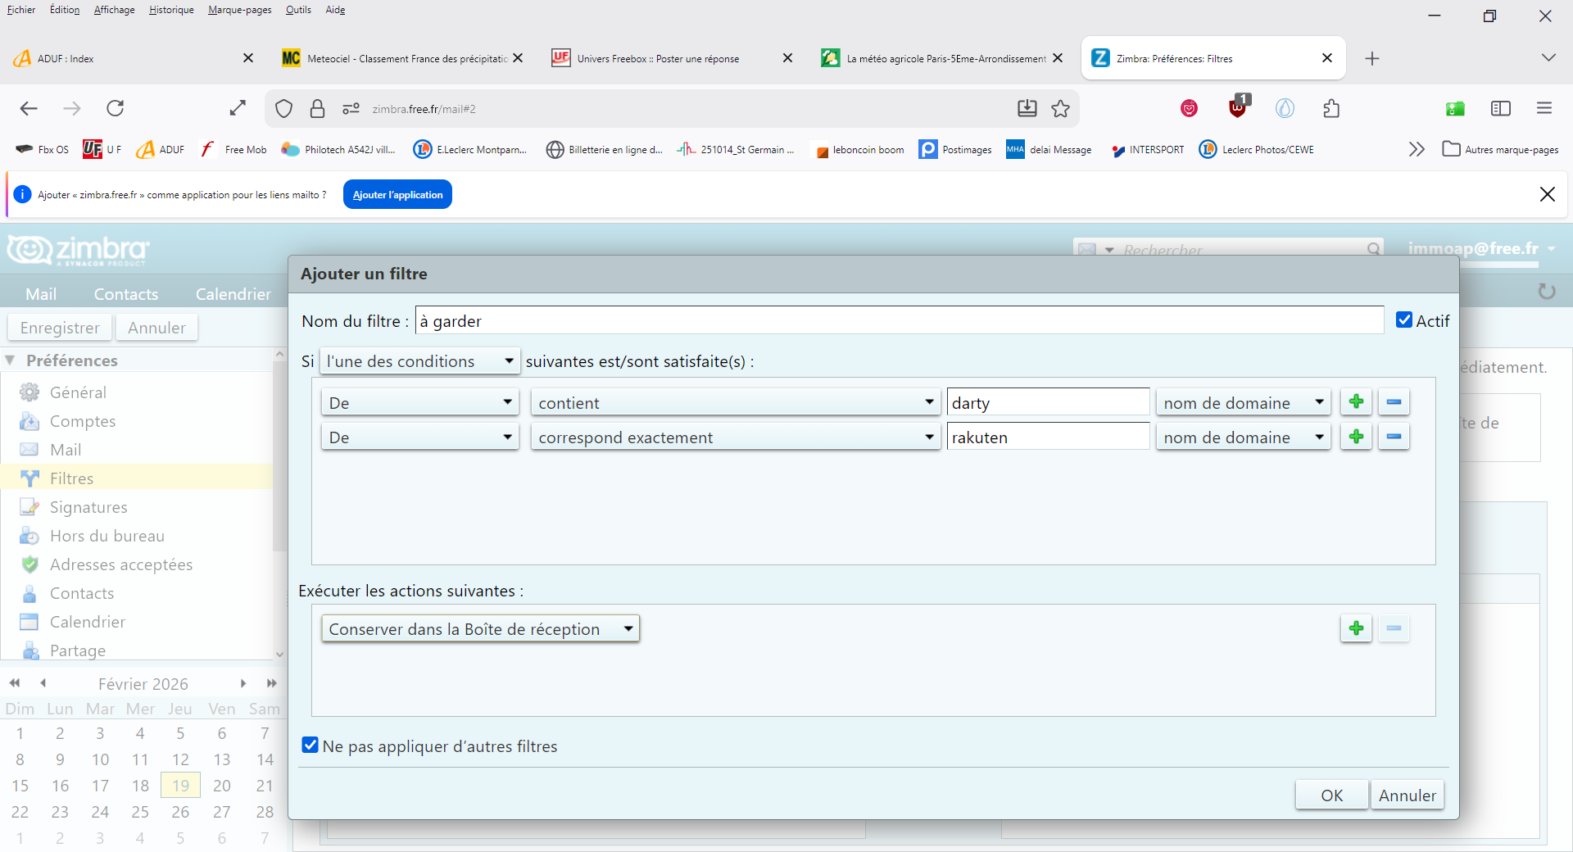1573x852 pixels.
Task: Add condition after the rakuten row
Action: (x=1356, y=437)
